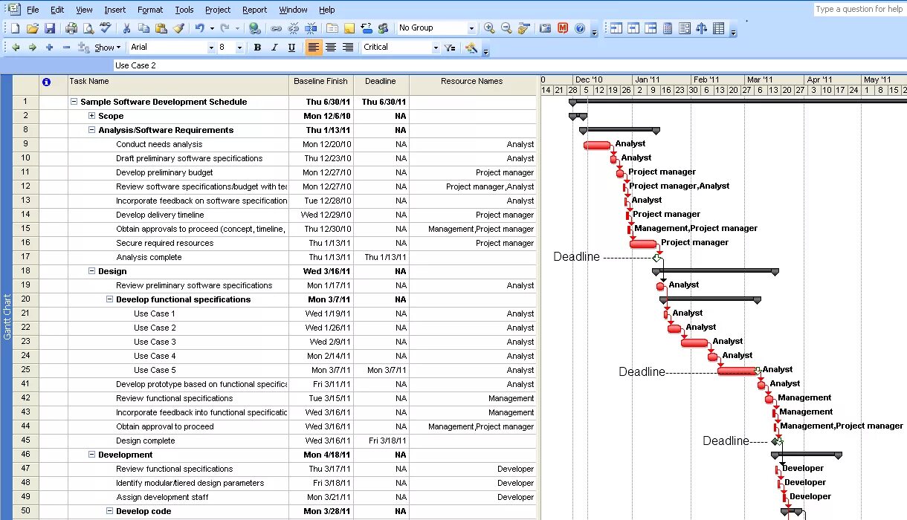Screen dimensions: 907x520
Task: Set text alignment to right
Action: click(x=348, y=48)
